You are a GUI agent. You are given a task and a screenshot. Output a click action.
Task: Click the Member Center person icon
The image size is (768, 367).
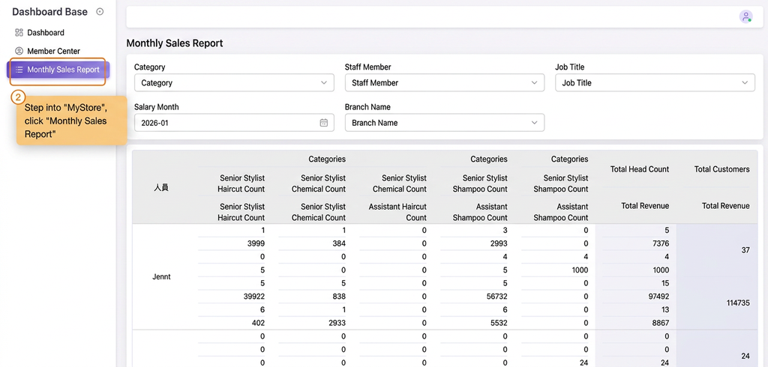[19, 51]
